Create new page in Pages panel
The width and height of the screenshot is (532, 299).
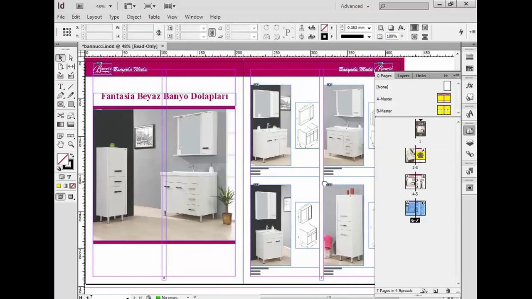pyautogui.click(x=436, y=291)
